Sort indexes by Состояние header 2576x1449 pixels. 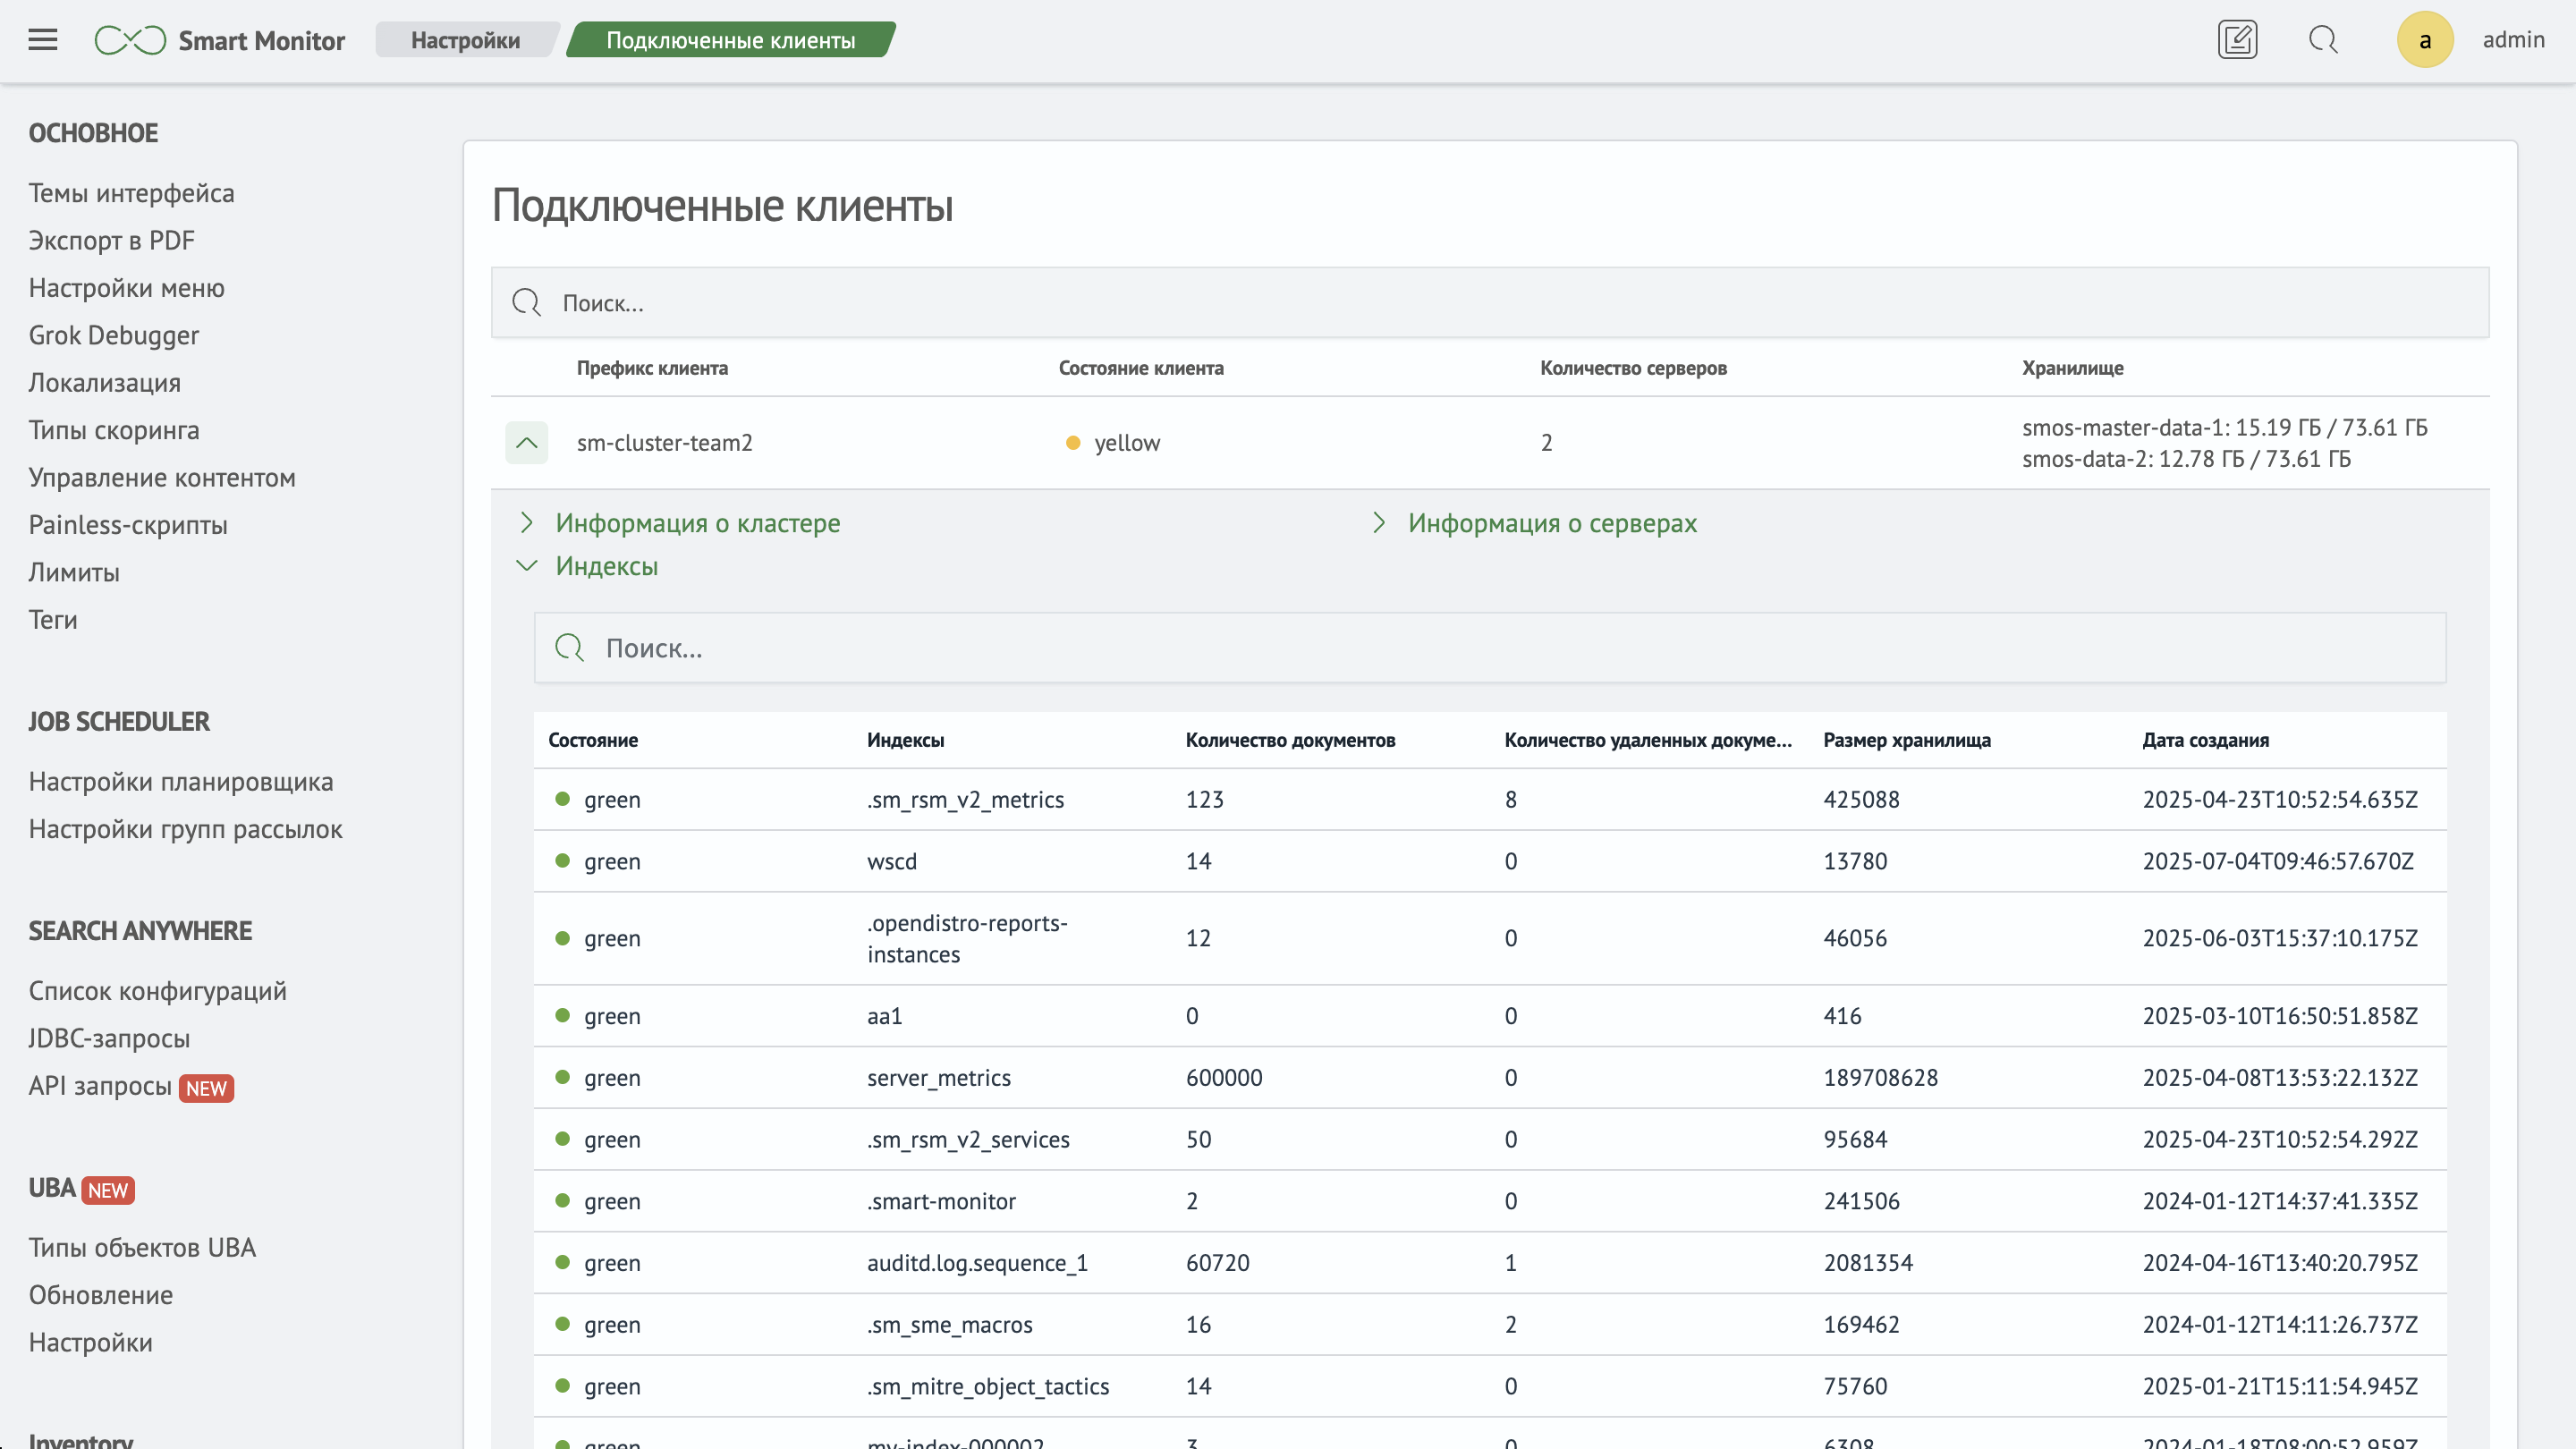[593, 740]
